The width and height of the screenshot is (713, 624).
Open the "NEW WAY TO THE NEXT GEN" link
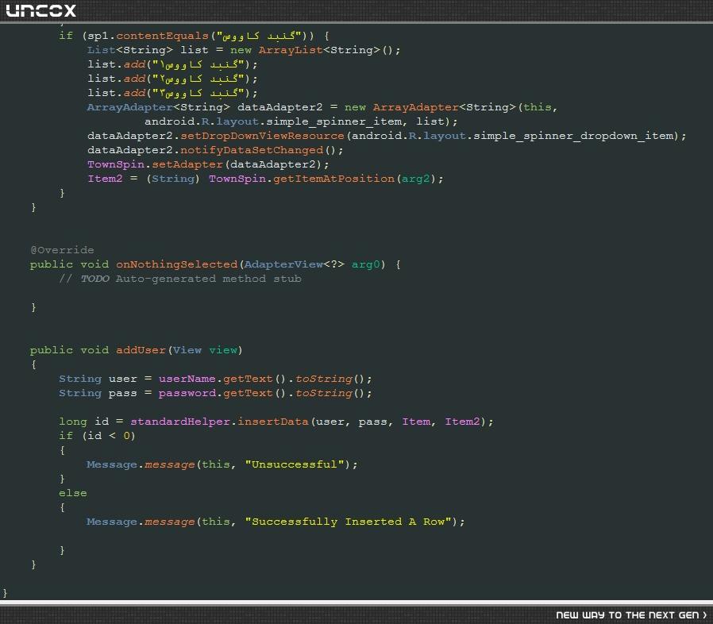click(631, 615)
